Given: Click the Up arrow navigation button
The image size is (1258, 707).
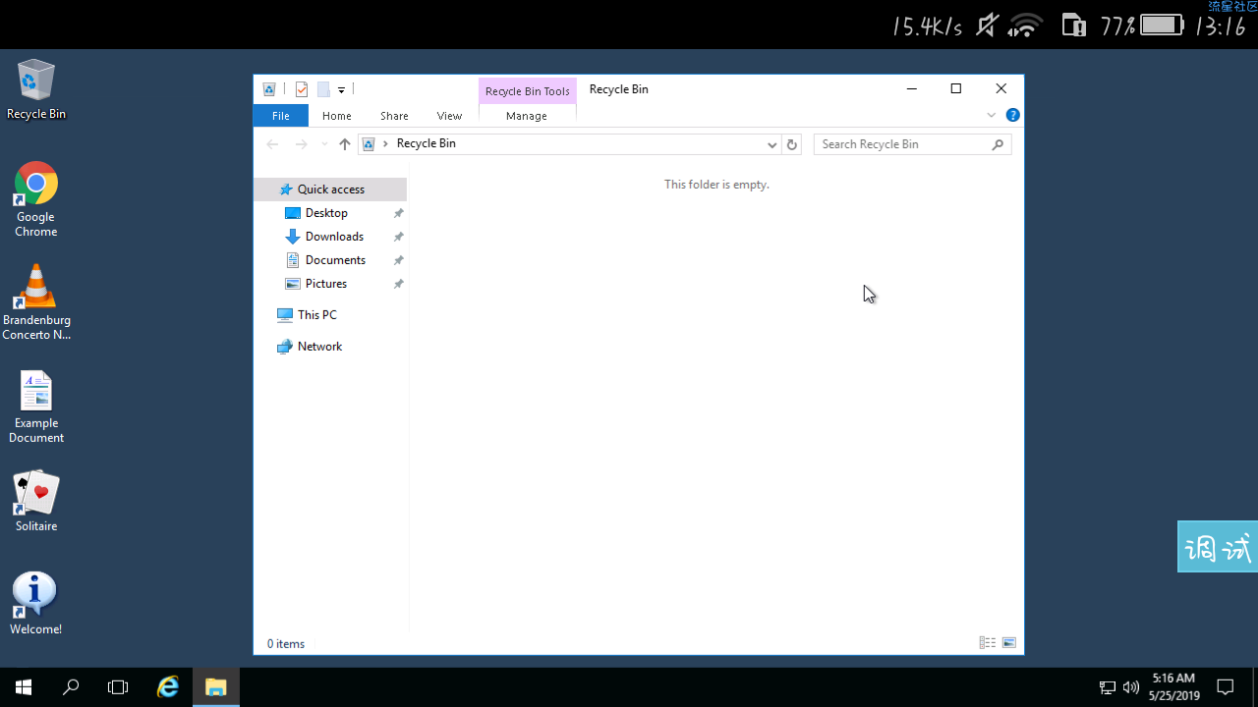Looking at the screenshot, I should pos(344,144).
